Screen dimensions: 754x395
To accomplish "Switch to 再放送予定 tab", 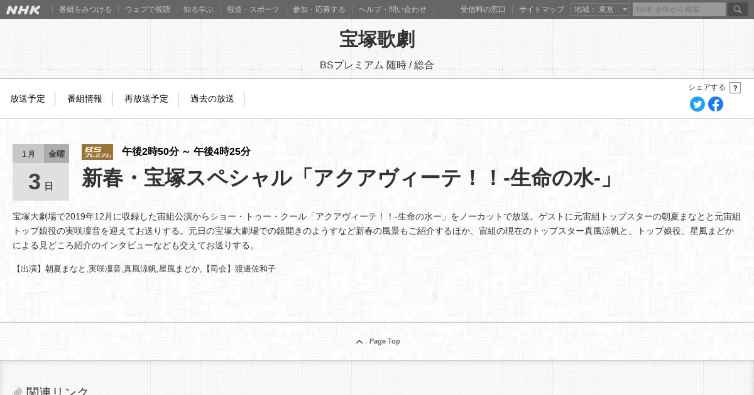I will [x=146, y=98].
